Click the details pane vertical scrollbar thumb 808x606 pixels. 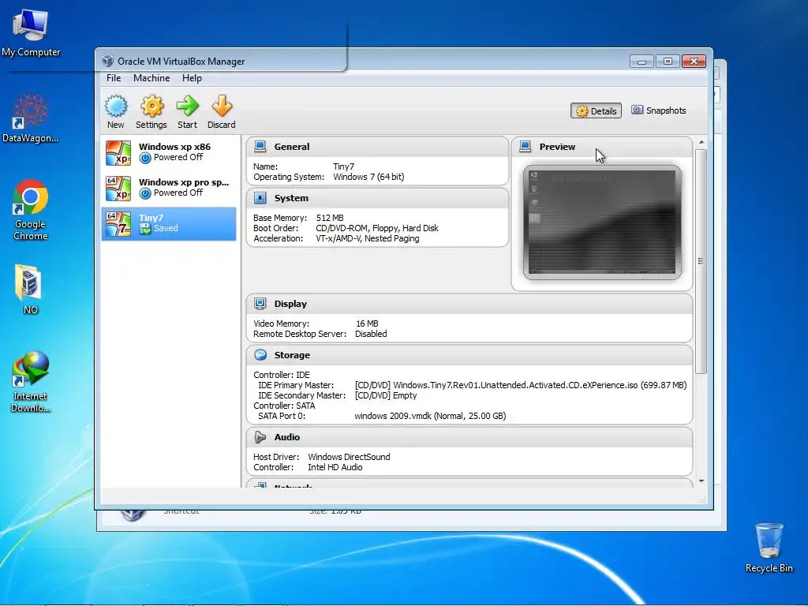point(701,261)
